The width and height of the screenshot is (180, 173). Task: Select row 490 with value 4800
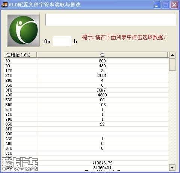point(86,95)
